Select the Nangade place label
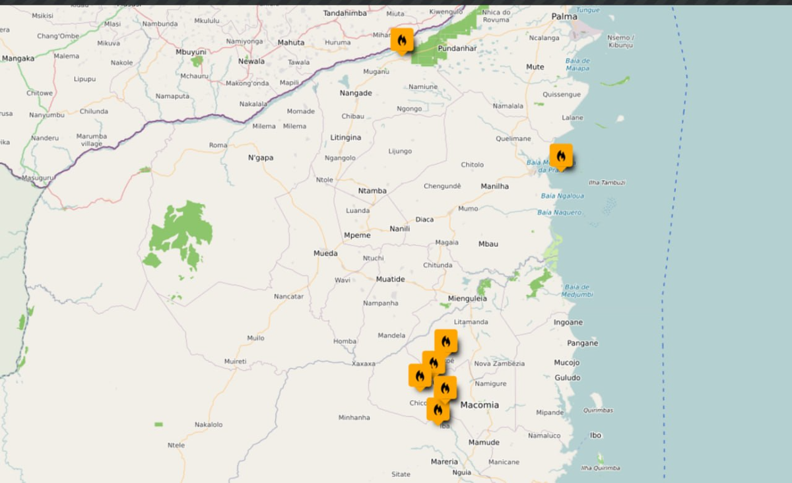 [x=355, y=93]
